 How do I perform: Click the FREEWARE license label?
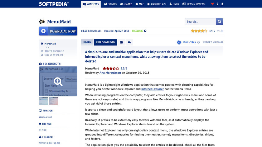point(138,31)
